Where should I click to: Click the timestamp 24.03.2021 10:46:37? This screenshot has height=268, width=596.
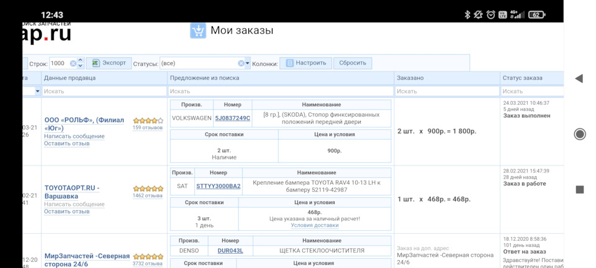point(526,103)
